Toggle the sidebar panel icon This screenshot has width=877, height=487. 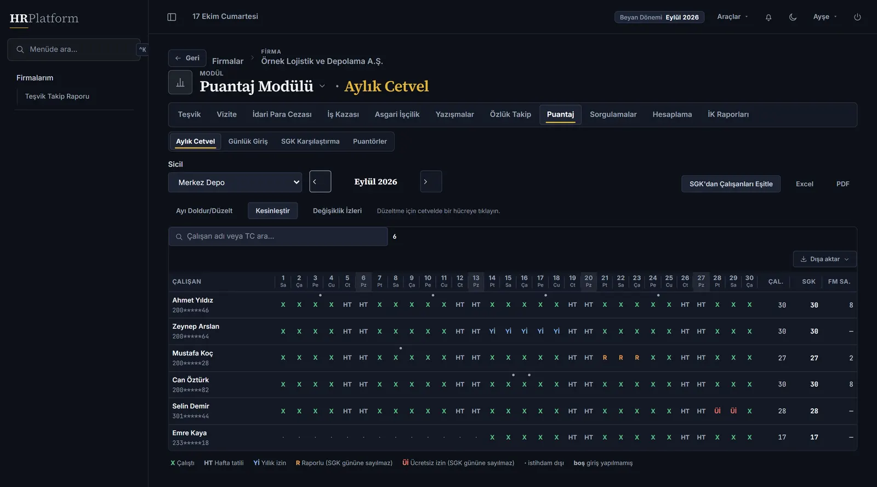(x=172, y=17)
